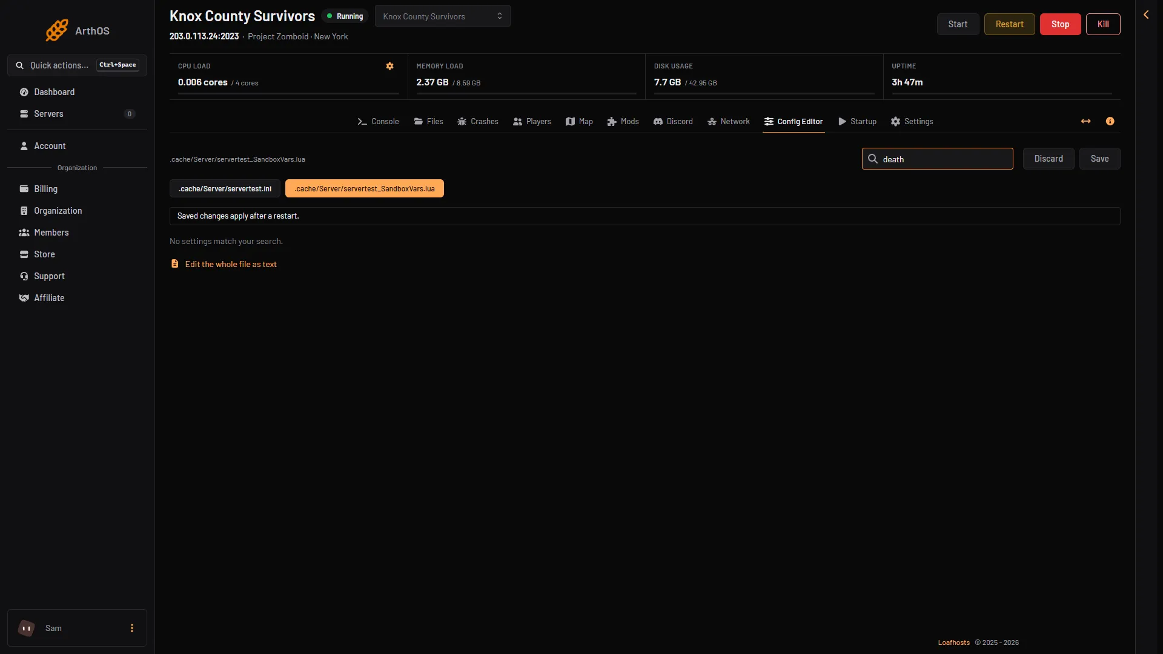Open the Players tab
Image resolution: width=1163 pixels, height=654 pixels.
532,121
